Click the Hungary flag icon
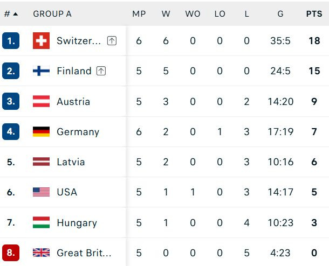 coord(42,222)
